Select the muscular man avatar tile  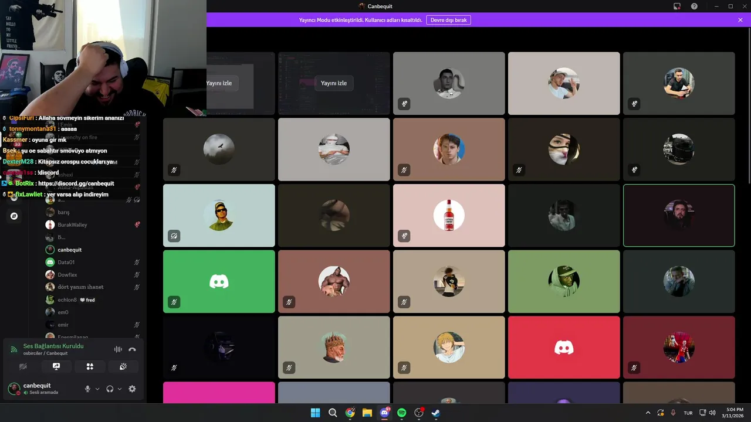tap(334, 282)
